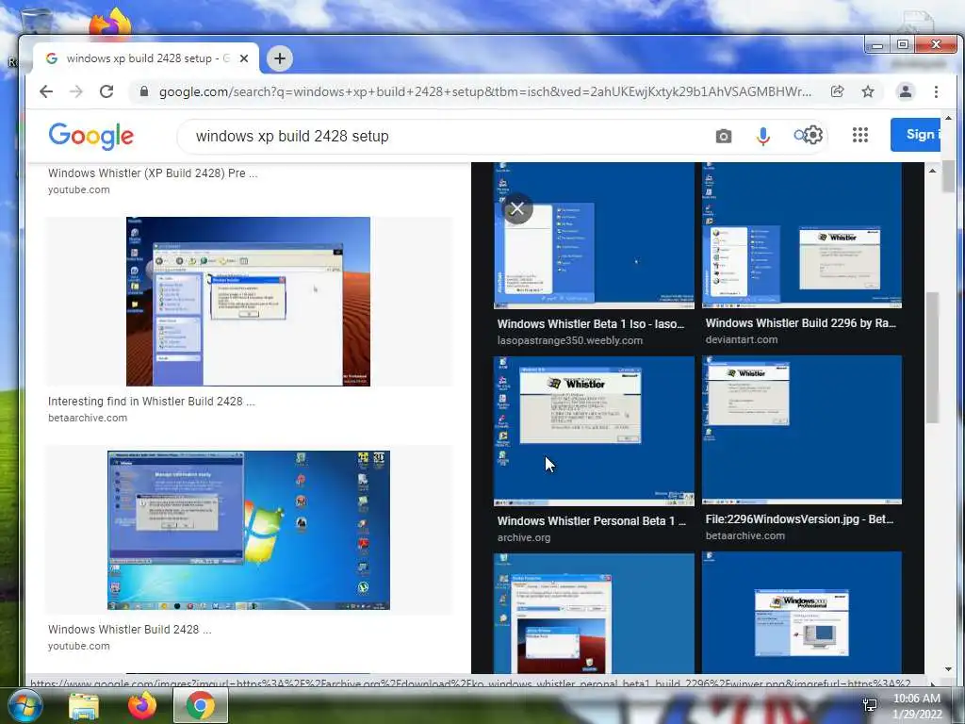This screenshot has width=965, height=724.
Task: Click 'File:2296WindowsVersion.jpg - Bet...' title text
Action: [799, 519]
